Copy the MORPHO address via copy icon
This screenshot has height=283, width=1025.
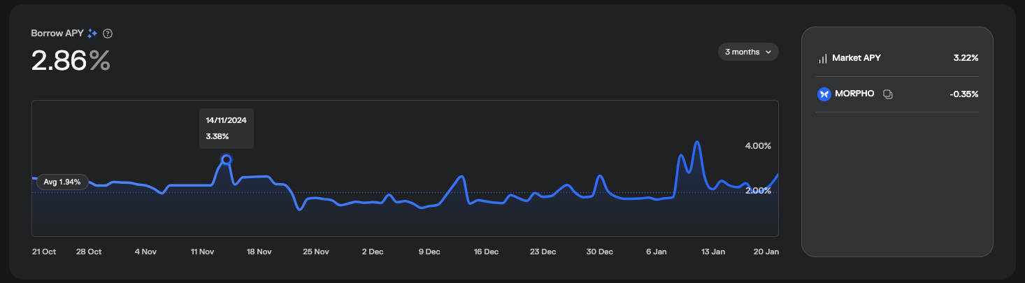[887, 94]
